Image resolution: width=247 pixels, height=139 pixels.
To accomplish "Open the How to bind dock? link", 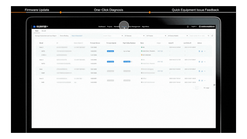I will click(77, 36).
